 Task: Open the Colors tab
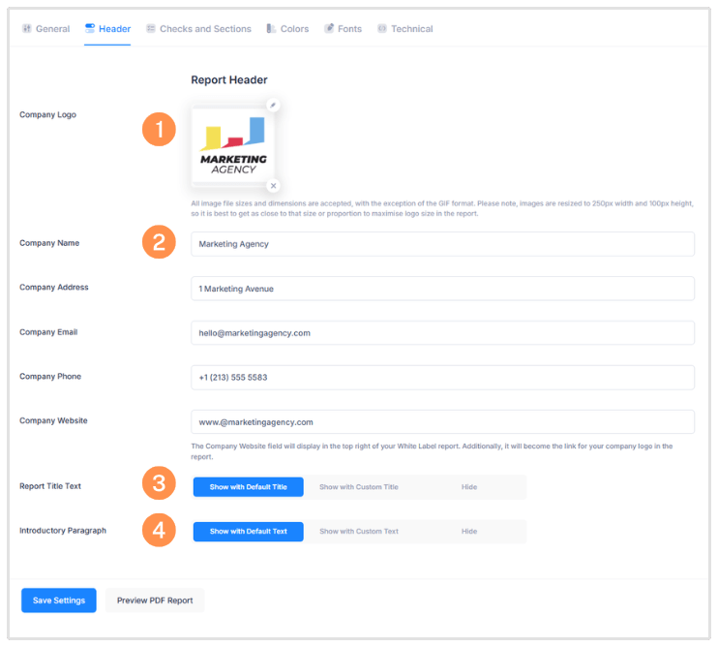point(287,29)
